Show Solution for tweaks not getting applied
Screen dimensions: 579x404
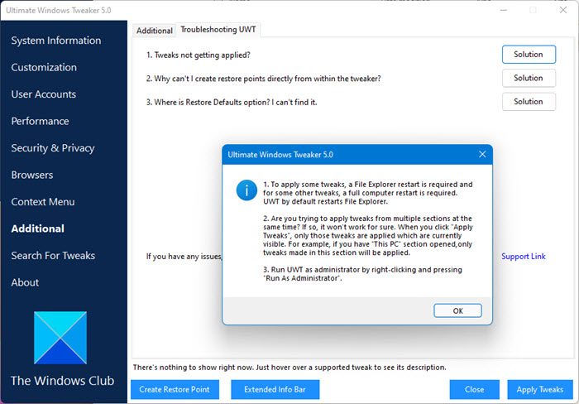pyautogui.click(x=529, y=55)
